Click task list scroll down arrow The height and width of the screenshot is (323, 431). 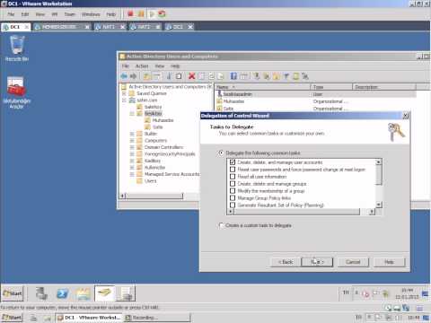coord(379,205)
